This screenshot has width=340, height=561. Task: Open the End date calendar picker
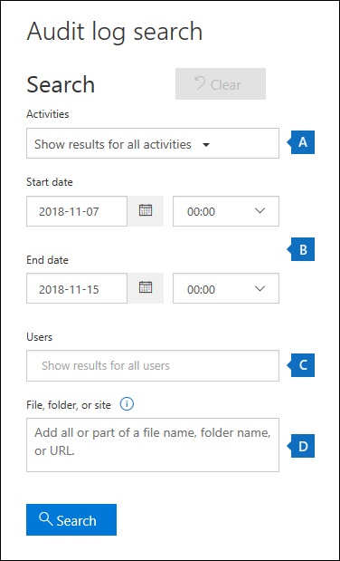point(146,288)
